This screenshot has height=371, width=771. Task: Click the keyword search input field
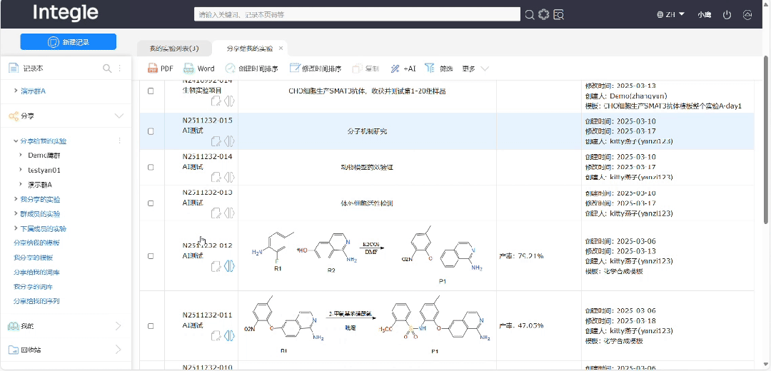click(357, 14)
